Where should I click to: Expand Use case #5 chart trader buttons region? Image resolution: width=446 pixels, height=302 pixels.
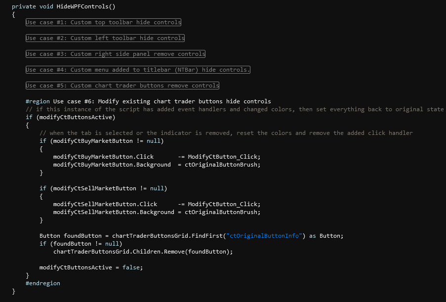[x=122, y=86]
